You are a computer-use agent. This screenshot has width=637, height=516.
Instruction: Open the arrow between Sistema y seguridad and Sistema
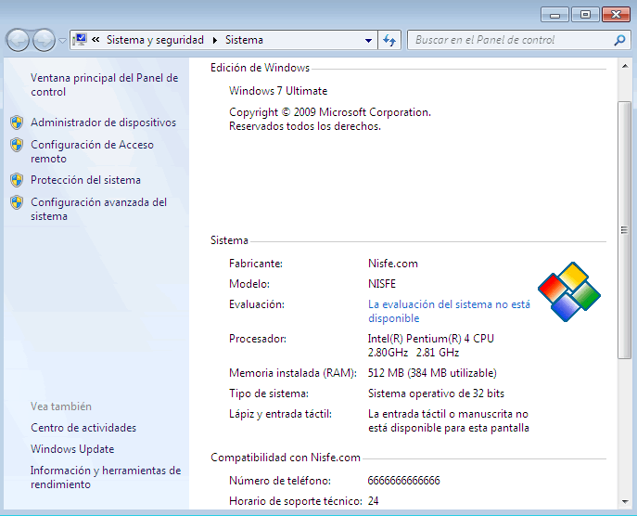[215, 40]
